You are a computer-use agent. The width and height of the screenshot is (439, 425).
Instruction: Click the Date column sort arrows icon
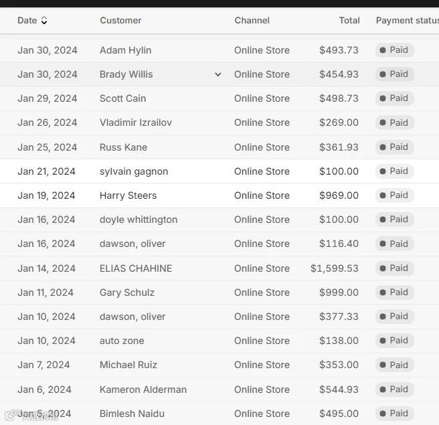click(x=44, y=21)
